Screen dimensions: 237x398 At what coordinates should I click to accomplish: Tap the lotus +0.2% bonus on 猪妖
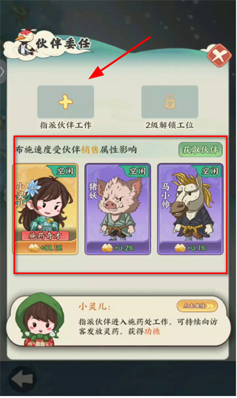tap(118, 248)
